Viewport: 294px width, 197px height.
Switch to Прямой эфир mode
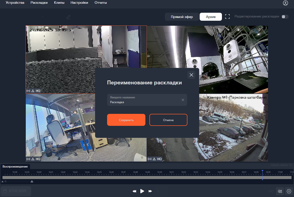pos(182,17)
